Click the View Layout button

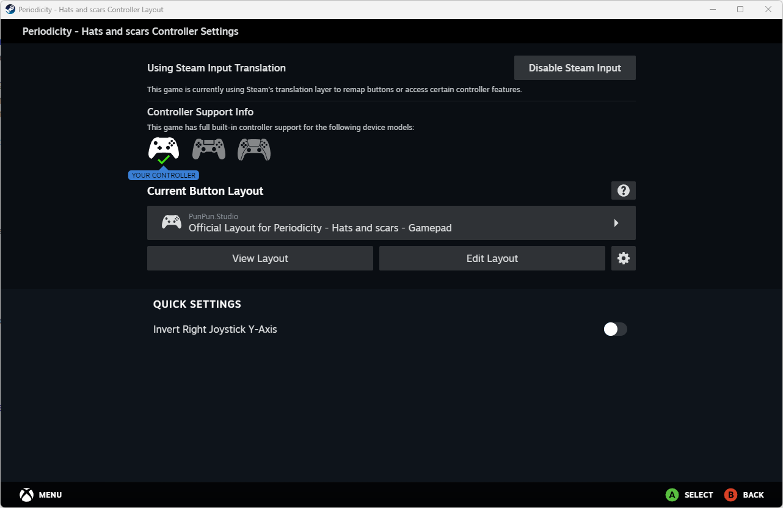coord(260,258)
